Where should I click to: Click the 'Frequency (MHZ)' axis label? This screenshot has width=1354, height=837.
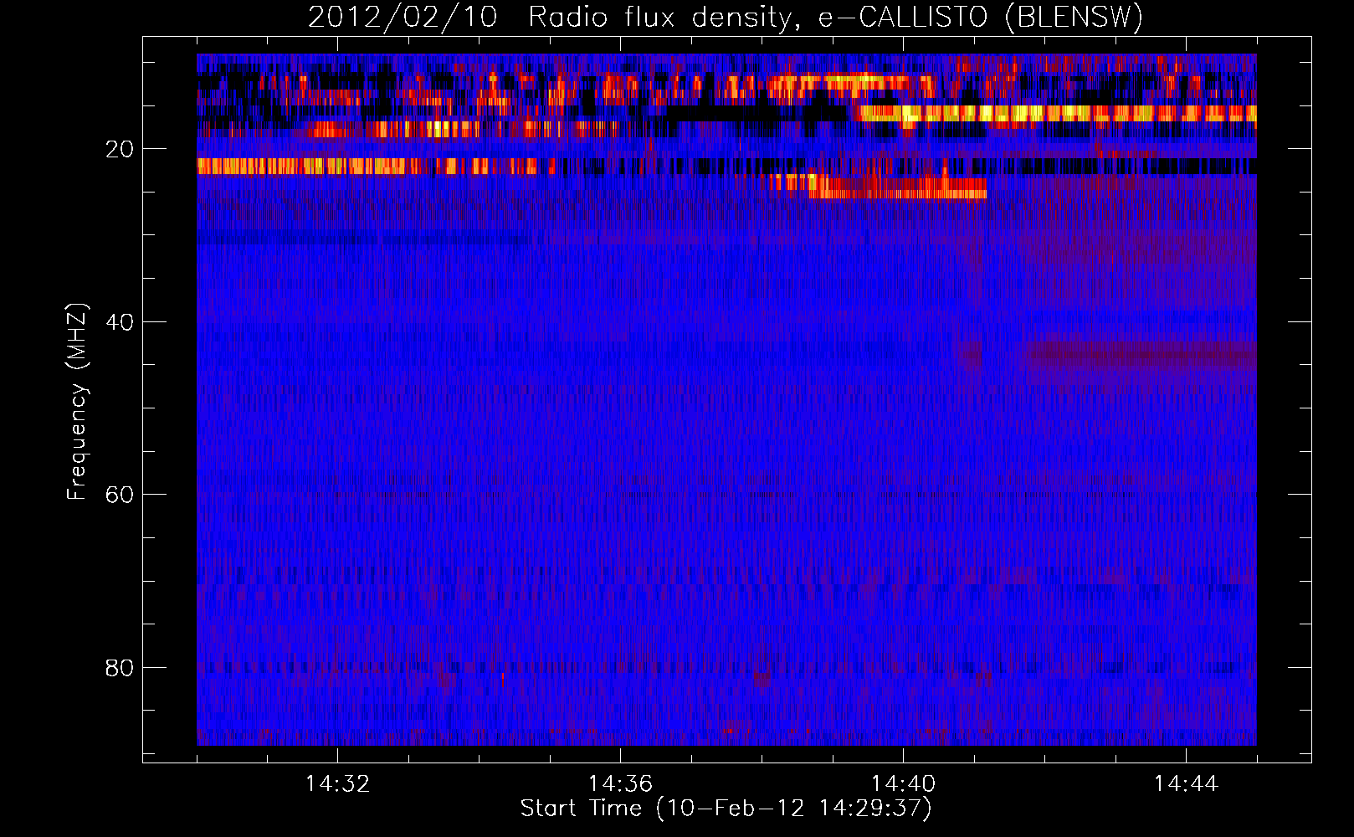tap(77, 402)
